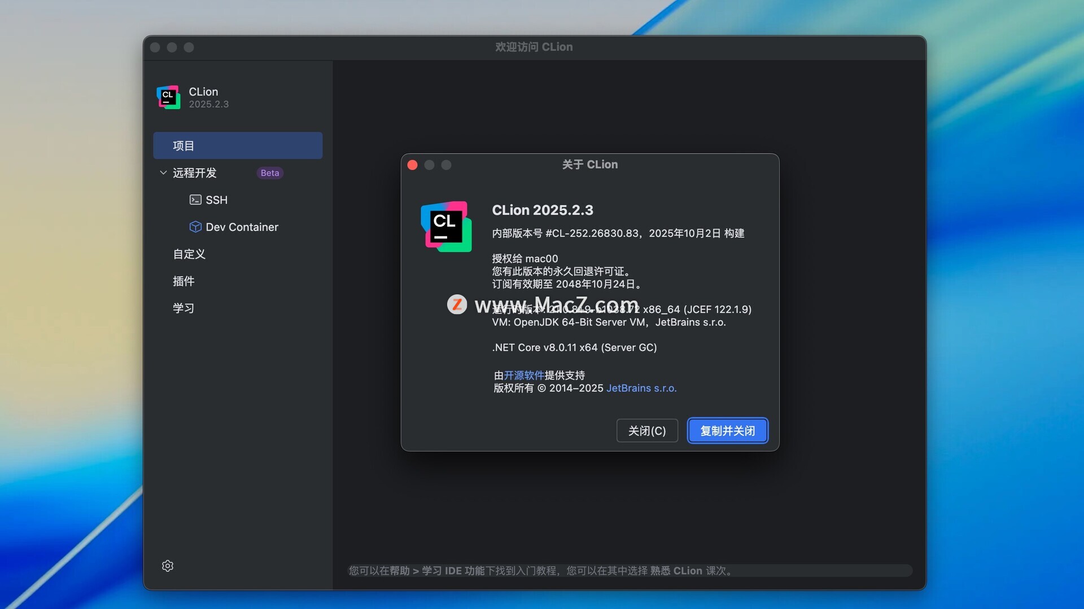
Task: Switch to the 自定义 tab
Action: [189, 254]
